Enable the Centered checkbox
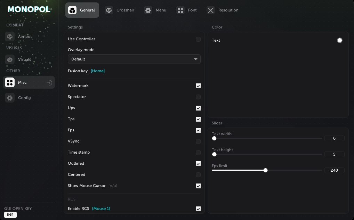The image size is (354, 220). tap(198, 175)
